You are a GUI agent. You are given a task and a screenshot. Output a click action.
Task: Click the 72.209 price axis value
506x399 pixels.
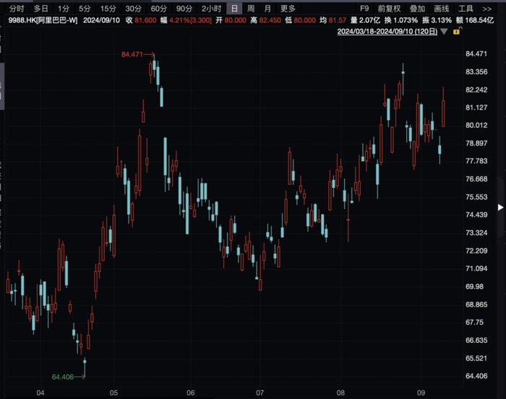[476, 251]
